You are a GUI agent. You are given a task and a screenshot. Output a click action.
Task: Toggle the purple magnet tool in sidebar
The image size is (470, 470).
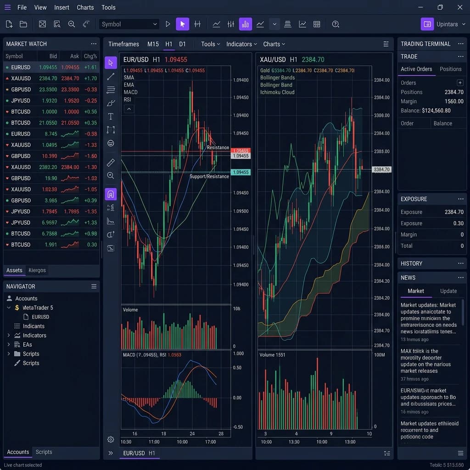(111, 194)
